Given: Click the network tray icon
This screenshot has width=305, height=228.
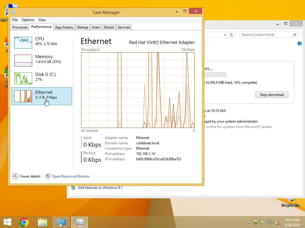Looking at the screenshot, I should click(270, 222).
